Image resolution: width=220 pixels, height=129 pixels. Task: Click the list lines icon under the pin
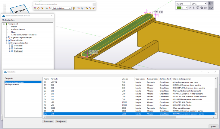tap(210, 8)
